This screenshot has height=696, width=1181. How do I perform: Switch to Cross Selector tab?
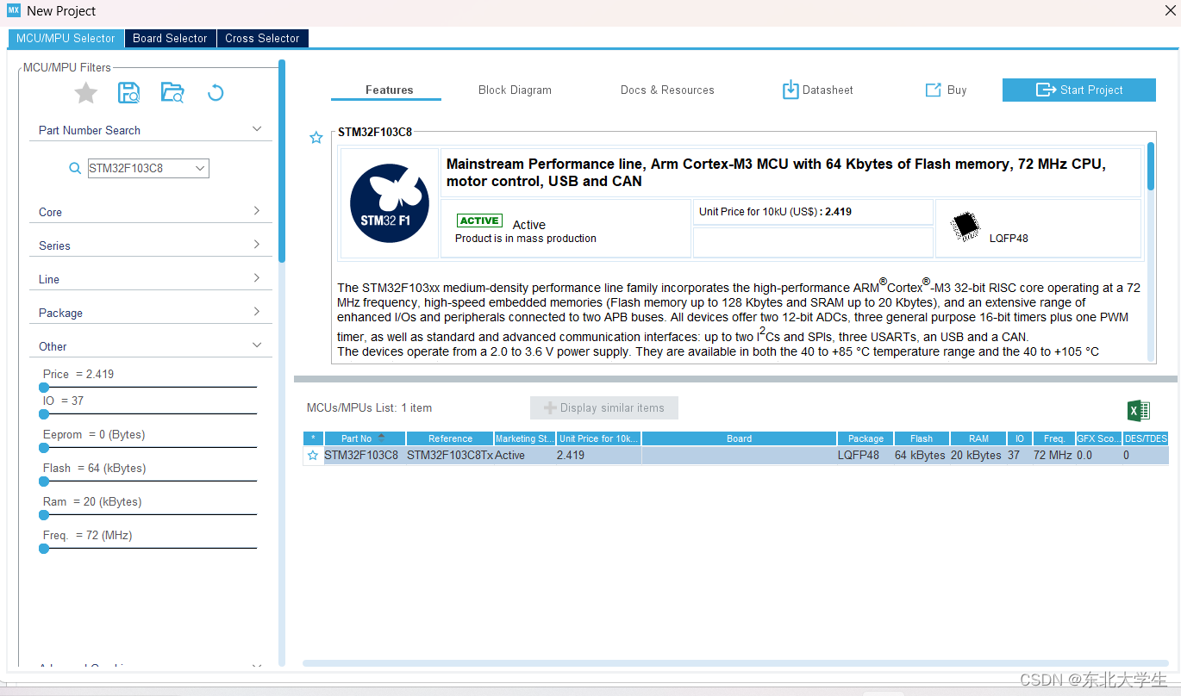(x=262, y=39)
